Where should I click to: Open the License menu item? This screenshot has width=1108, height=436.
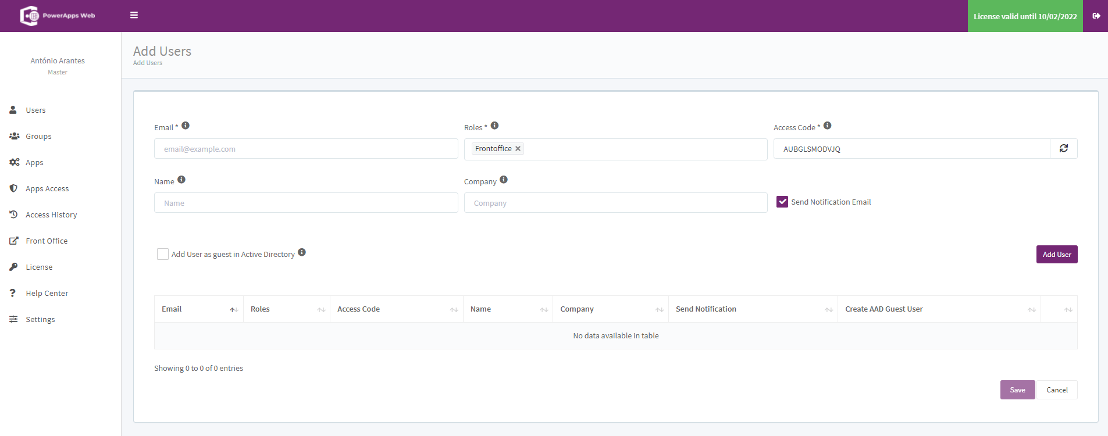click(x=39, y=267)
